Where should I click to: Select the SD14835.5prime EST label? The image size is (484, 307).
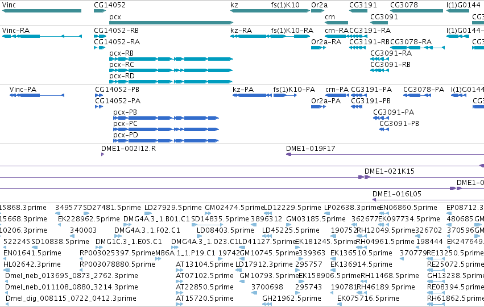coord(220,218)
